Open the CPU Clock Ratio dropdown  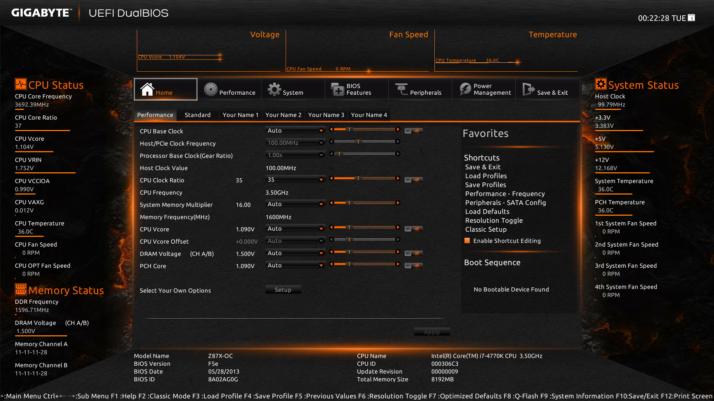click(295, 179)
